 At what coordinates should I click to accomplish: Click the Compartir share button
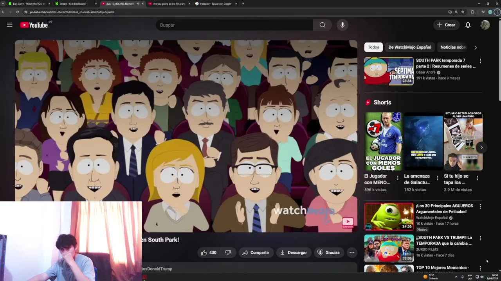click(256, 253)
